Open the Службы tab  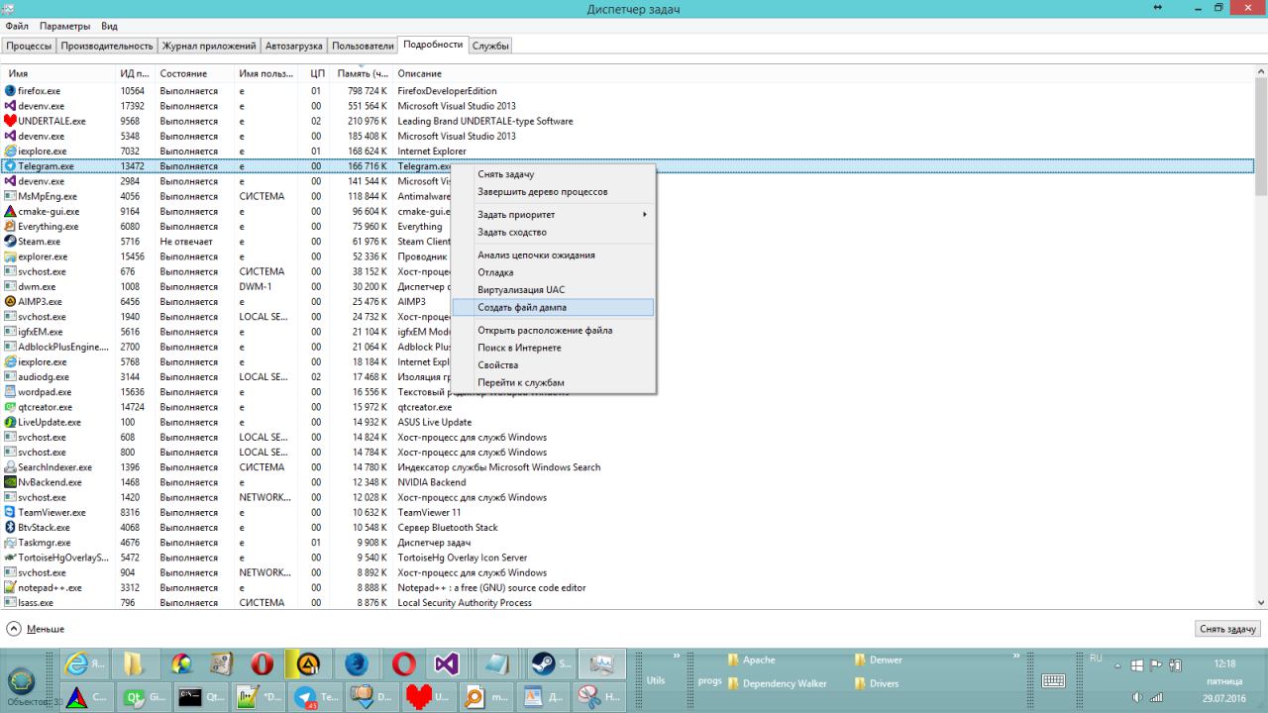(x=490, y=46)
